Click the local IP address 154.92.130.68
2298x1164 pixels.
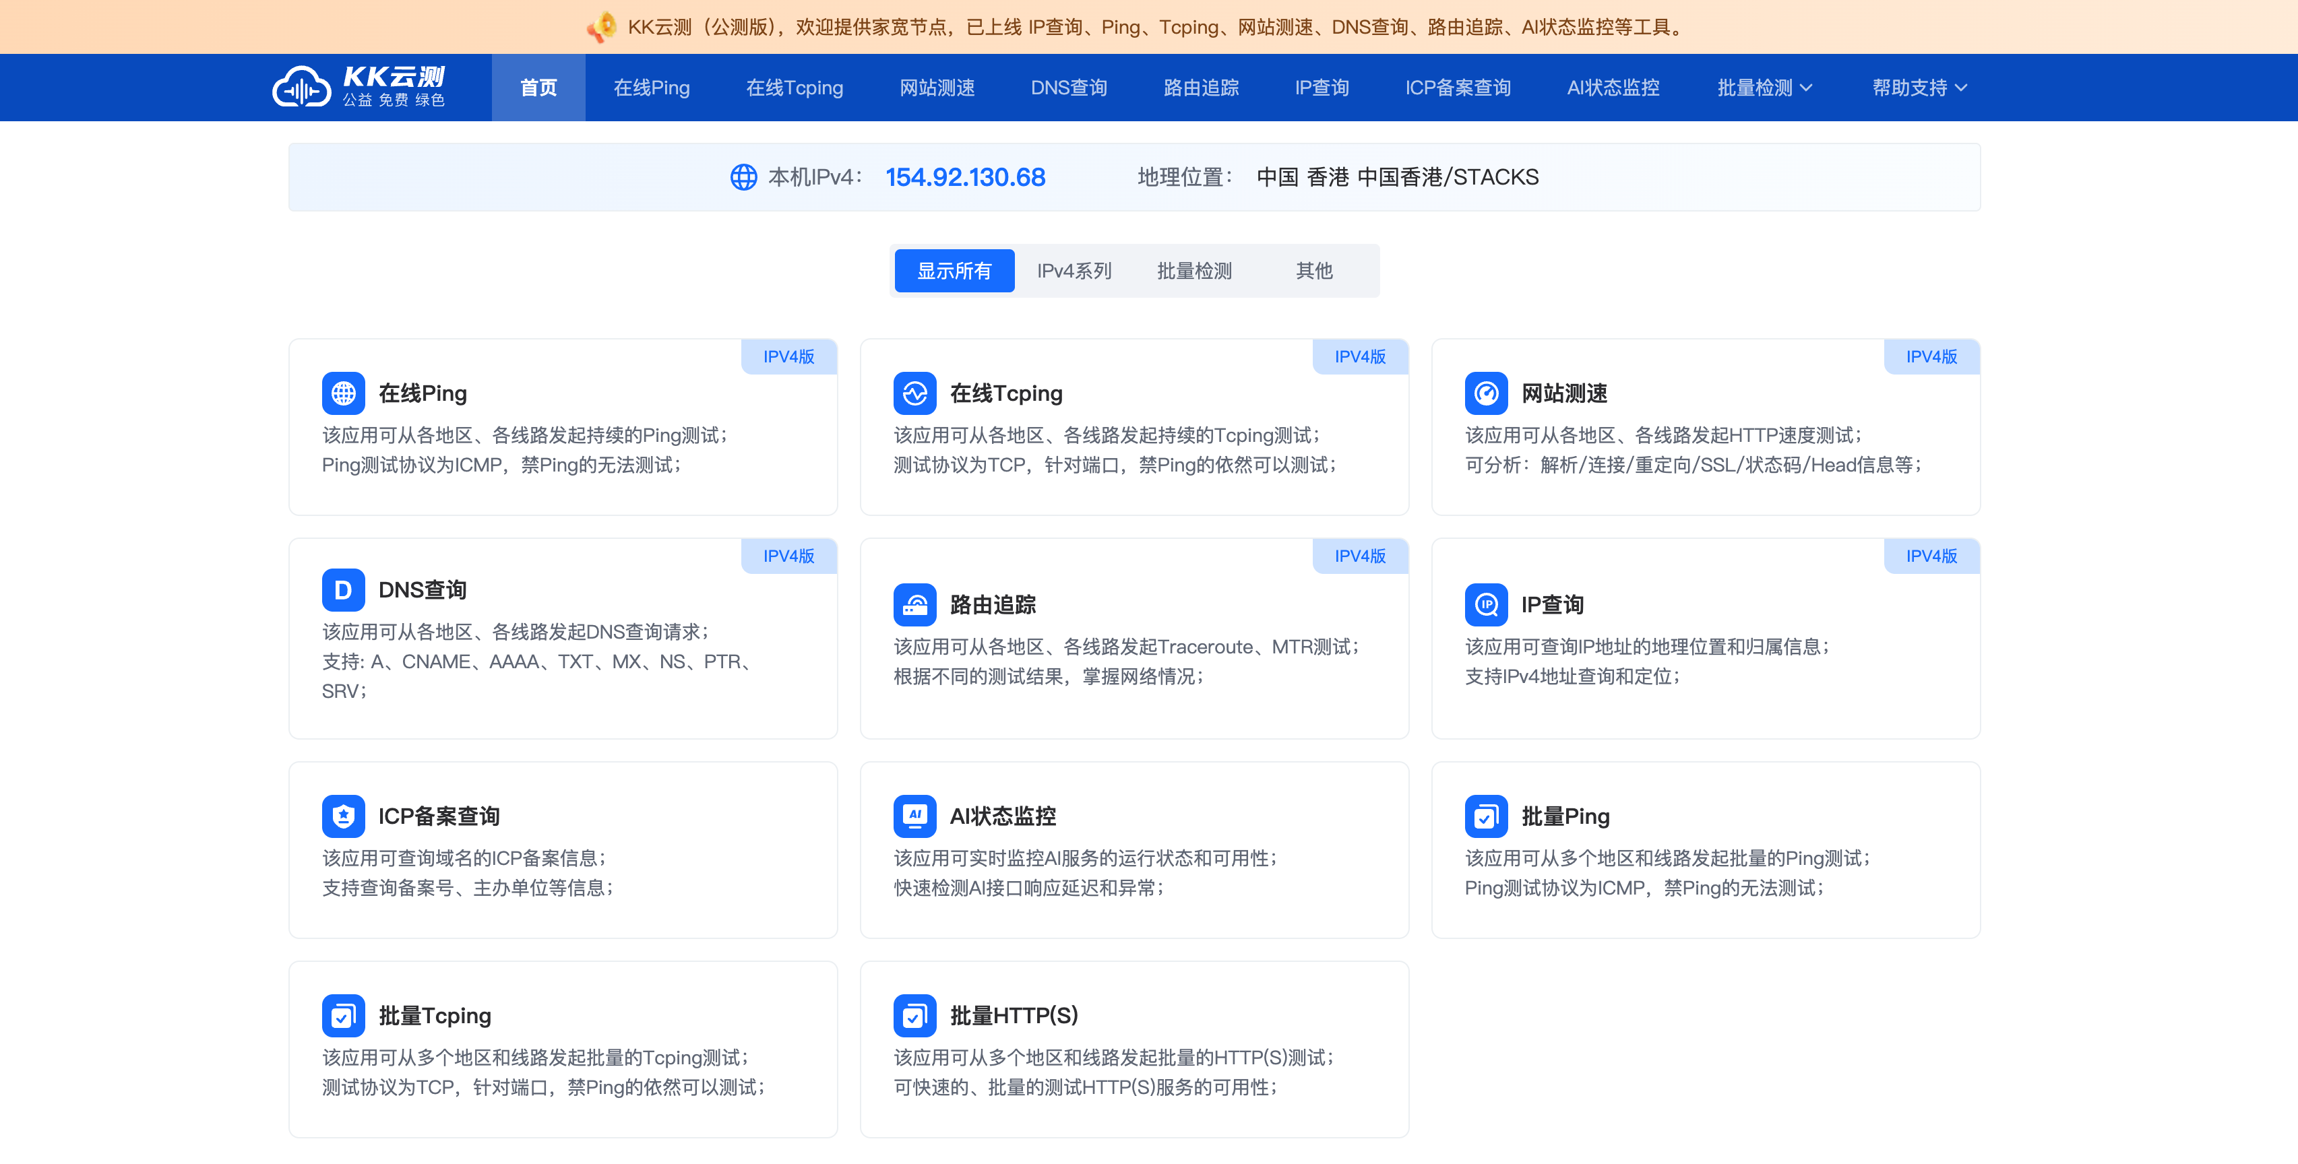pos(965,176)
